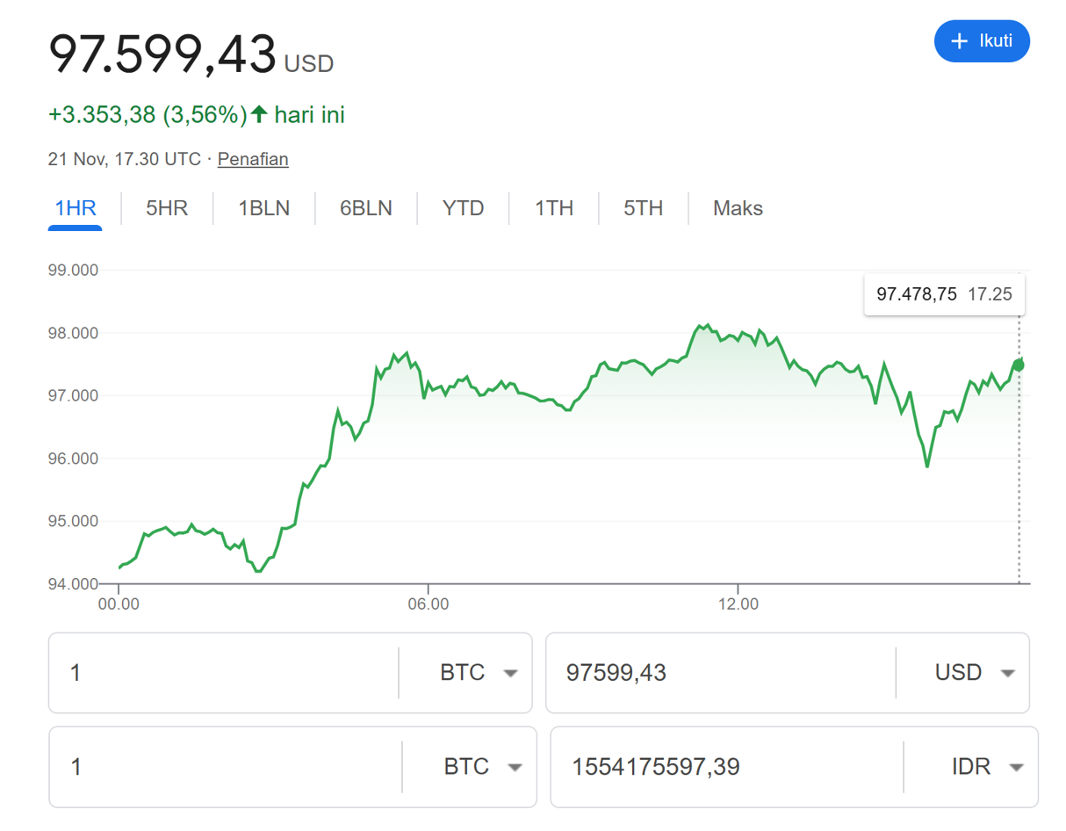Click the green up arrow icon
The width and height of the screenshot is (1066, 831).
pos(259,114)
